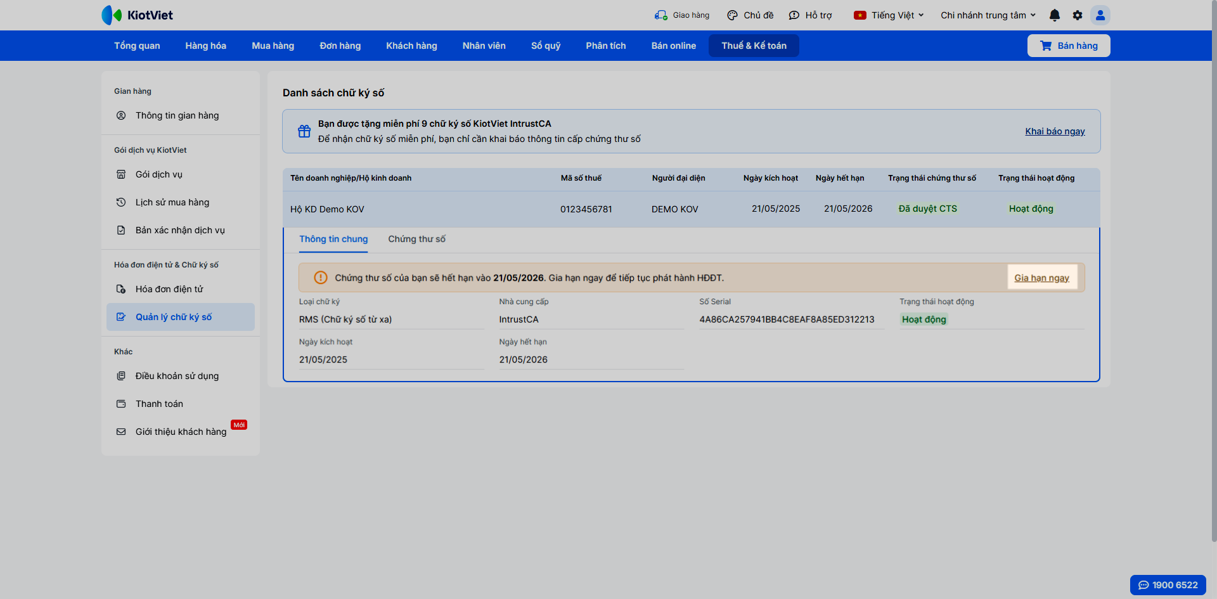Open the Thuế & Kế toán menu
This screenshot has height=599, width=1217.
point(754,46)
